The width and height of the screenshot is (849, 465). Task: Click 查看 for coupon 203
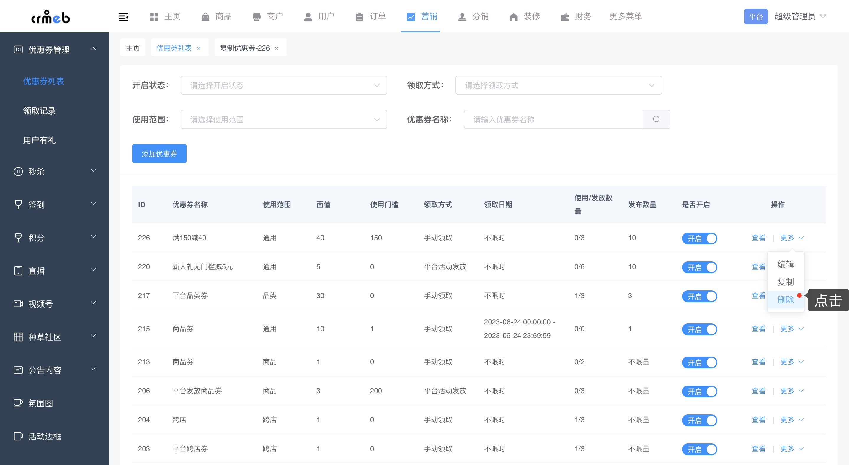point(758,449)
